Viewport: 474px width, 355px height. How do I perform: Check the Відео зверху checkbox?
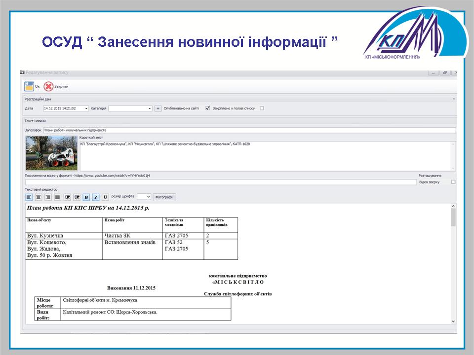tap(453, 182)
